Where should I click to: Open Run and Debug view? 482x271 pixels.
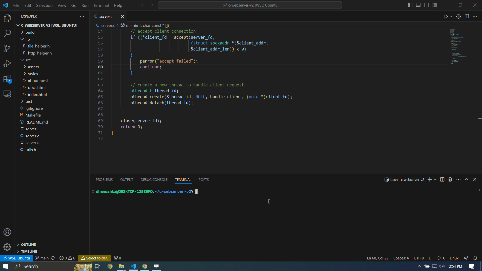7,64
